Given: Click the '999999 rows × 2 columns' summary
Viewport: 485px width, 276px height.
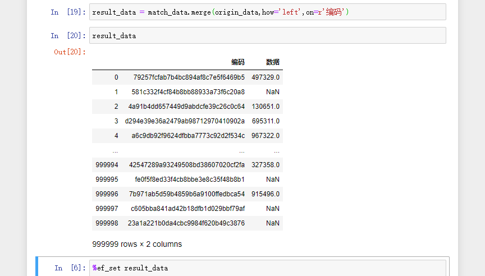Looking at the screenshot, I should (137, 244).
